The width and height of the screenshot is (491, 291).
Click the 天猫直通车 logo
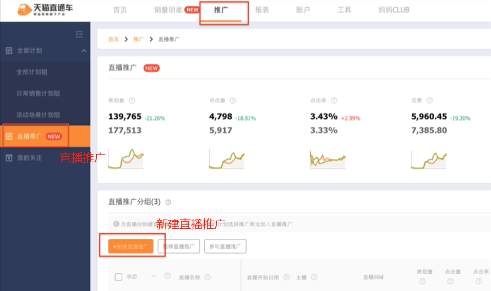point(45,9)
